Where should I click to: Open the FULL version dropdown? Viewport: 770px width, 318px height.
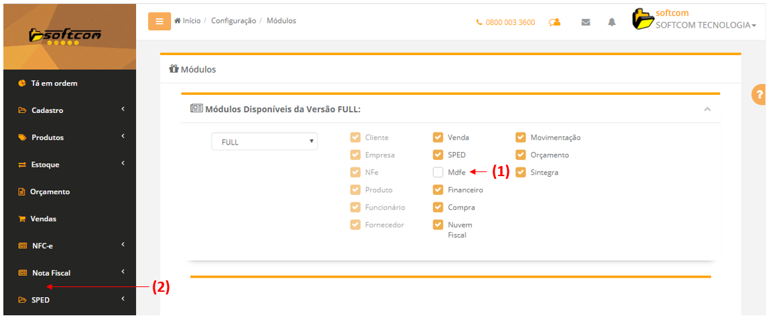click(x=264, y=142)
